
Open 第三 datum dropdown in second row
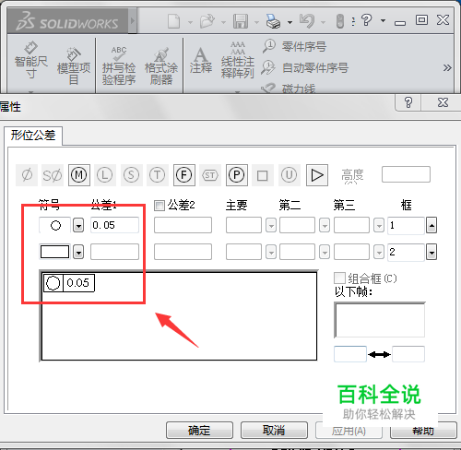tap(379, 252)
